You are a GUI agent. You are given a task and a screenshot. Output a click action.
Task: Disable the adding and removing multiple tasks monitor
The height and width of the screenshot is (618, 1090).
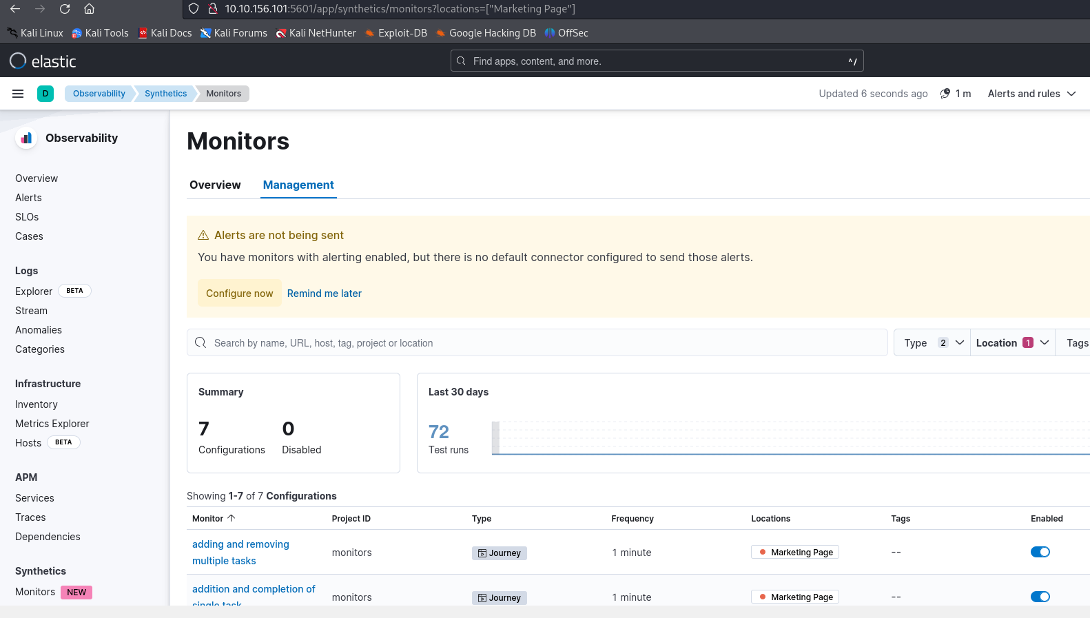1040,552
